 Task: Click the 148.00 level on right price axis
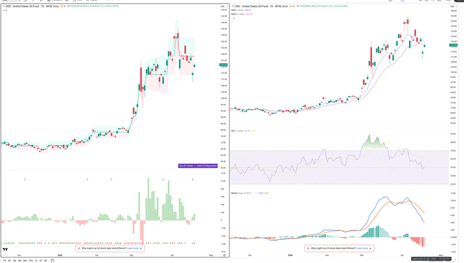click(x=453, y=11)
